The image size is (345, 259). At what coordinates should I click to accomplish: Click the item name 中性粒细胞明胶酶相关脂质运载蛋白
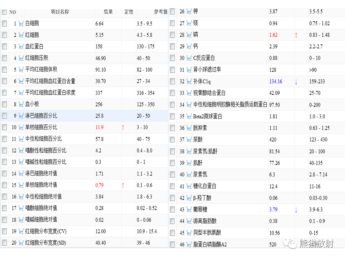pos(230,104)
